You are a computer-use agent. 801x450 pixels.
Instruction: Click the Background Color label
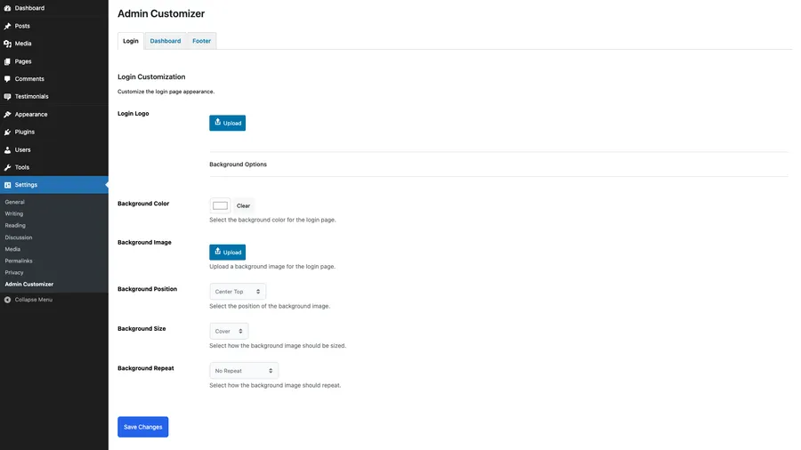coord(143,204)
